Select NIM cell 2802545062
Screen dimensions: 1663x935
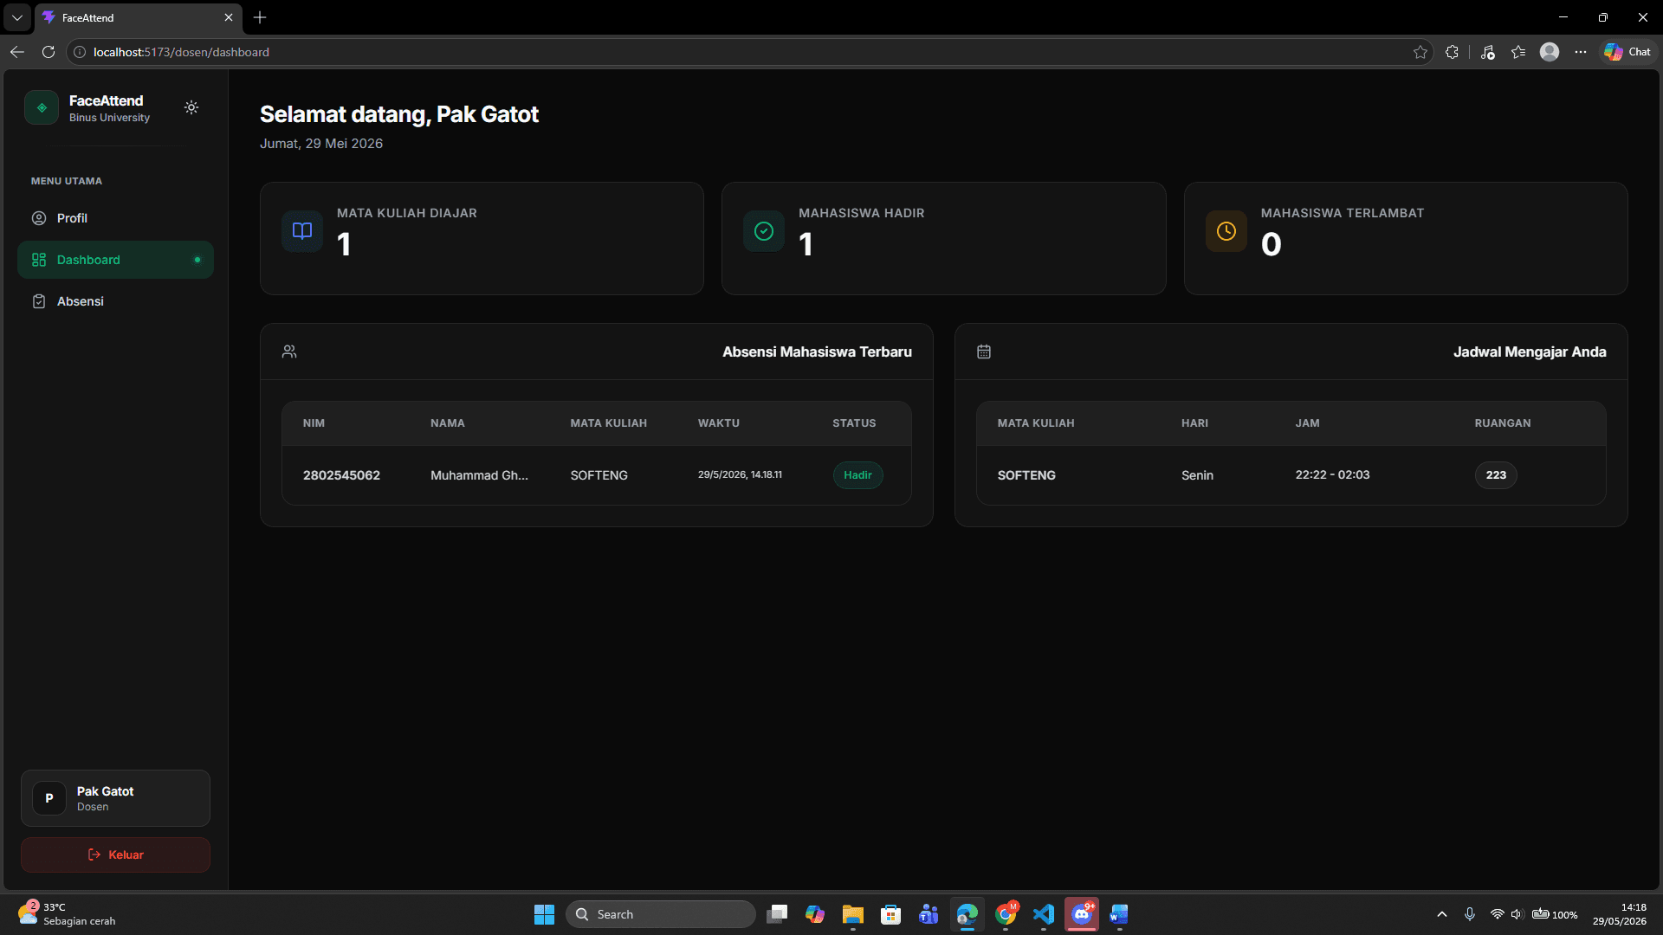pyautogui.click(x=341, y=475)
